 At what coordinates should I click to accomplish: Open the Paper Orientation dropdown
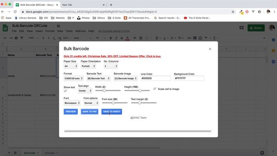coord(88,66)
